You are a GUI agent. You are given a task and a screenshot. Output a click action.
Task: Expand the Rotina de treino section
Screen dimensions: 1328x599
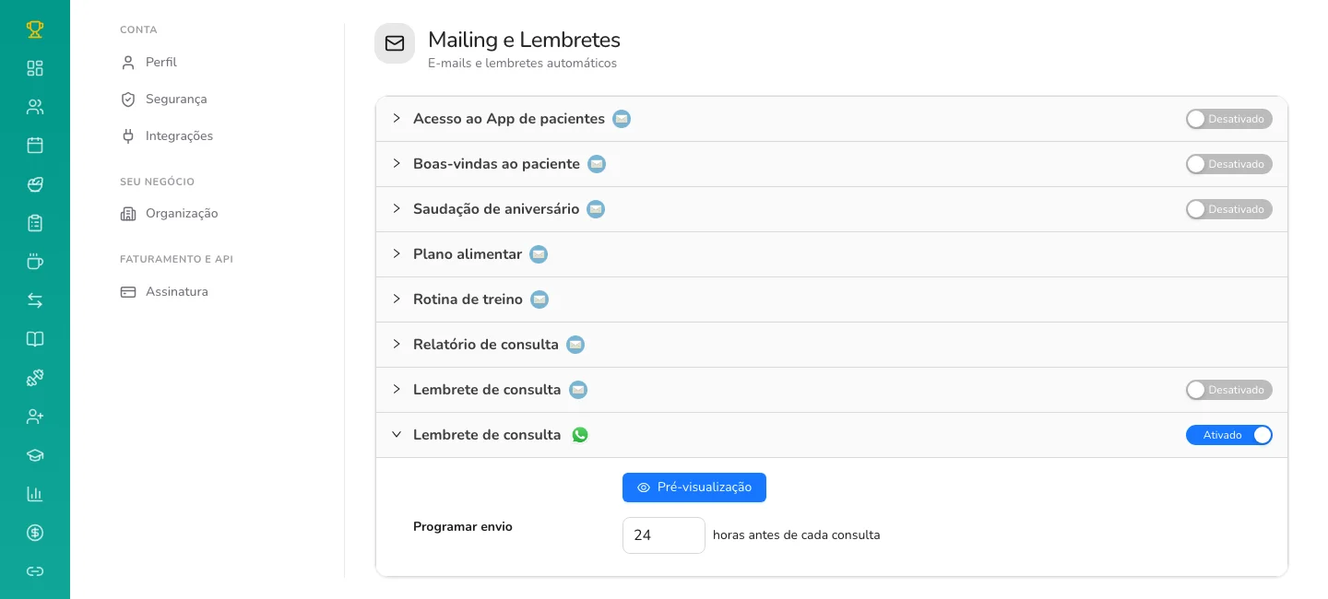[x=397, y=299]
